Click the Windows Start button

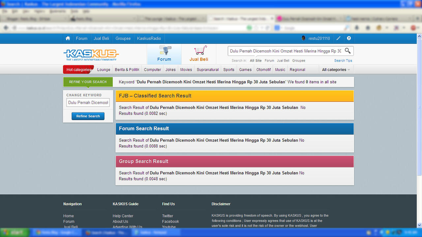click(15, 232)
